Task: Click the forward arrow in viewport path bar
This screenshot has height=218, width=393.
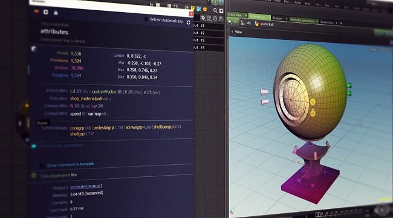Action: pyautogui.click(x=235, y=22)
